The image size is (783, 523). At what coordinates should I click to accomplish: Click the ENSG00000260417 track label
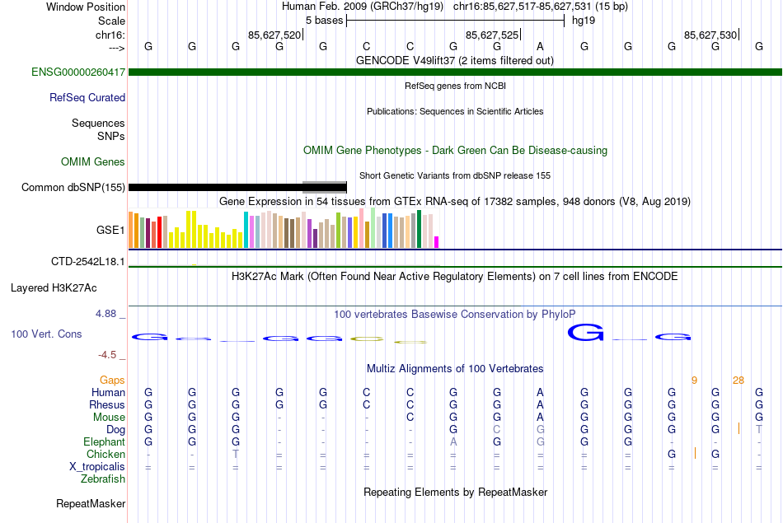click(x=78, y=72)
